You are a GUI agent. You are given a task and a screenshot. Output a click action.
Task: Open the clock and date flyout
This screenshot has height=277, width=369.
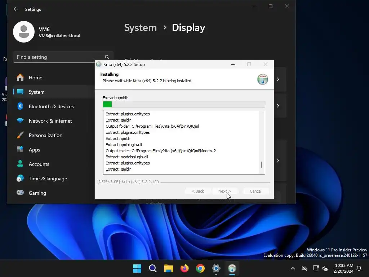tap(343, 268)
